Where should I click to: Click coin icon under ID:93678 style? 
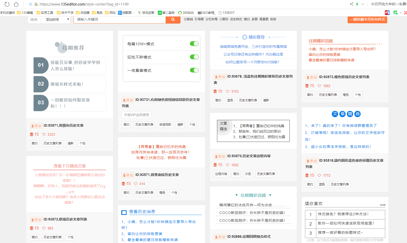(x=215, y=91)
